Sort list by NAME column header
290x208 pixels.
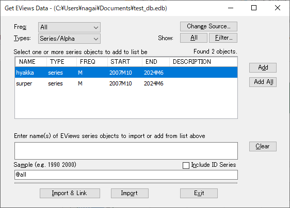tap(30, 62)
